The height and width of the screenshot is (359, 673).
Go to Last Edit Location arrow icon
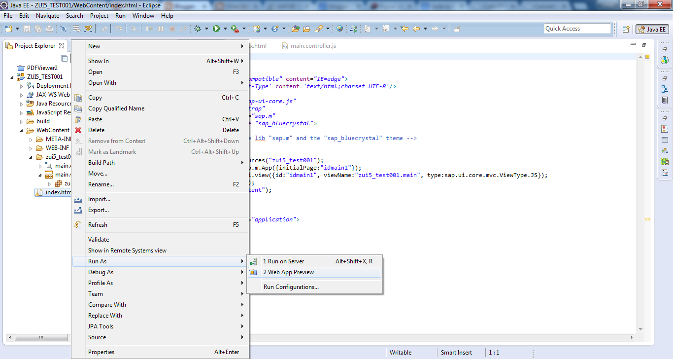point(404,29)
